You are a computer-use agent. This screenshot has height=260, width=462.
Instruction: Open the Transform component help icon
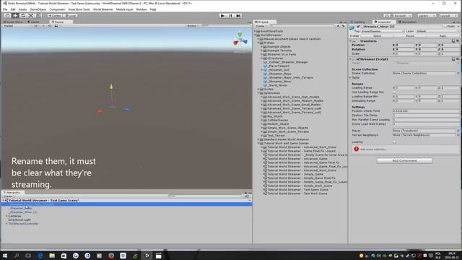[453, 41]
